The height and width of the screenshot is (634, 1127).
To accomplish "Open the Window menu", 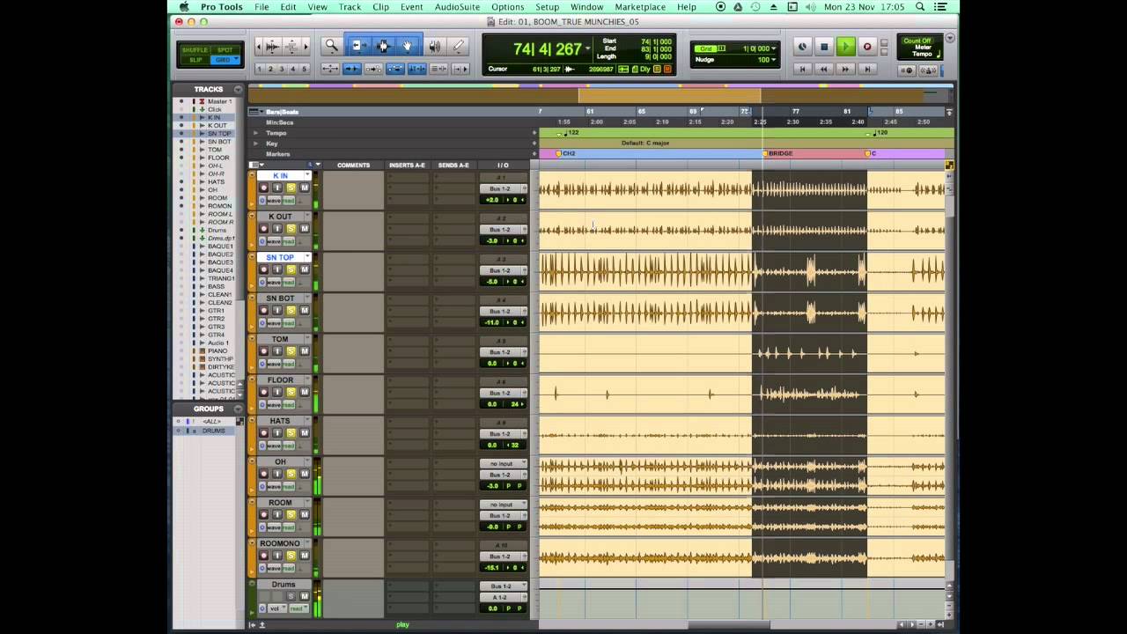I will click(x=587, y=7).
